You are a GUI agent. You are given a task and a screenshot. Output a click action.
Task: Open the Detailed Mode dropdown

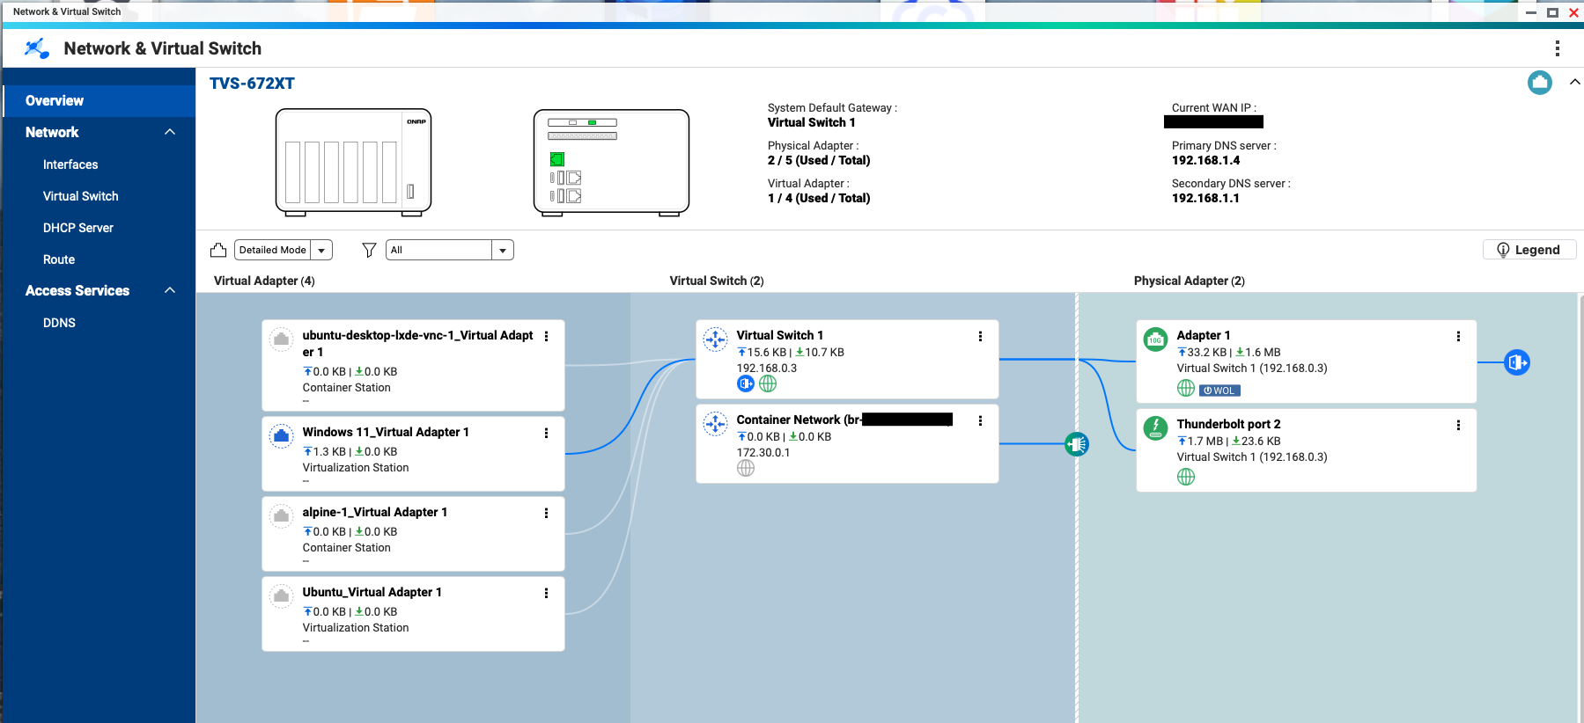click(x=321, y=251)
